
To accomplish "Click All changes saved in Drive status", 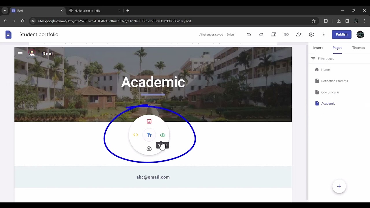I will point(217,35).
